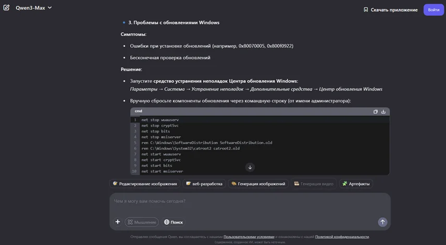Open the Qwen3-Max model dropdown

point(34,8)
